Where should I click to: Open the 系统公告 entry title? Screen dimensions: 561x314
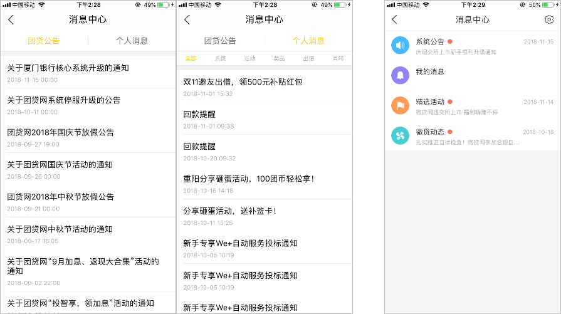point(430,41)
